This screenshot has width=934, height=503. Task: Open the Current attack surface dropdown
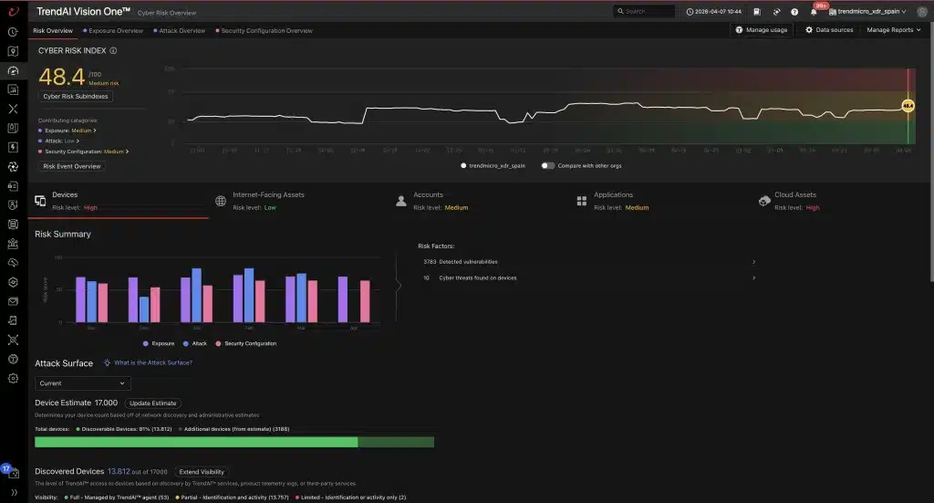[82, 383]
